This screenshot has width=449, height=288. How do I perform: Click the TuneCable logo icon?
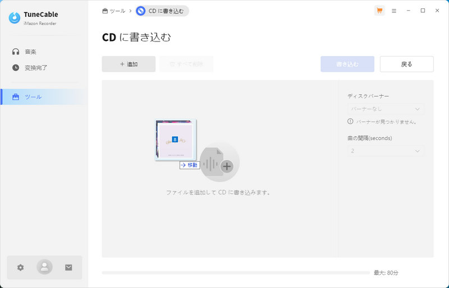(15, 18)
